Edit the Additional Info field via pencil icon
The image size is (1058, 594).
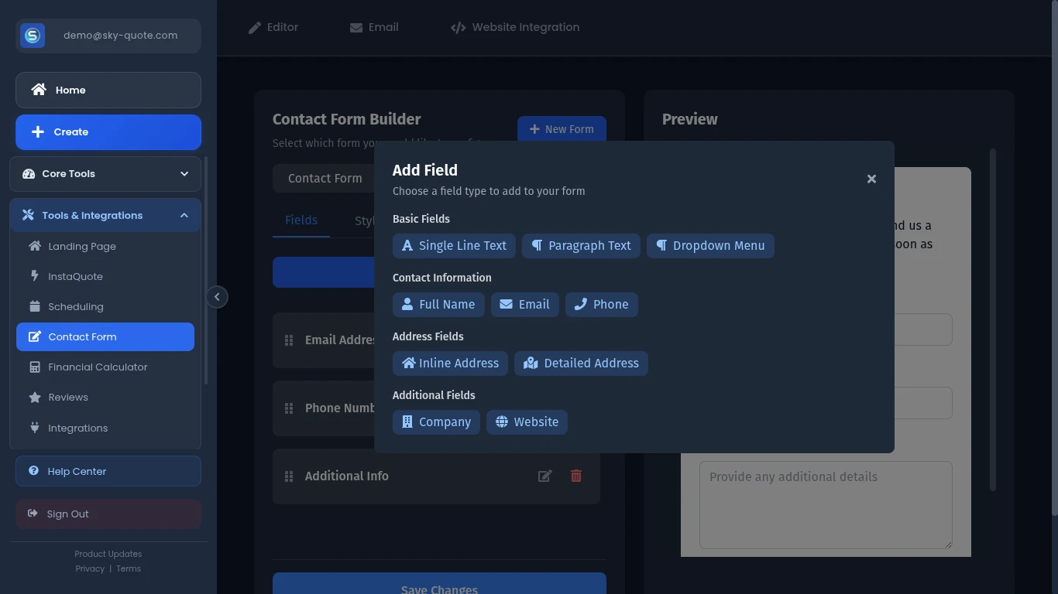point(545,476)
